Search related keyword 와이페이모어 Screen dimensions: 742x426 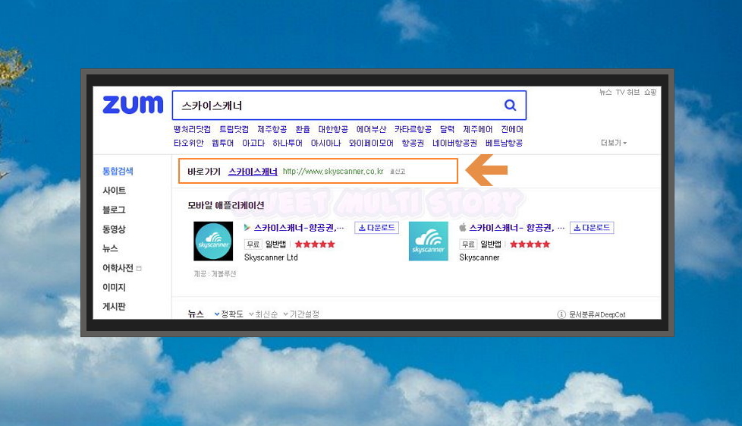[x=372, y=143]
